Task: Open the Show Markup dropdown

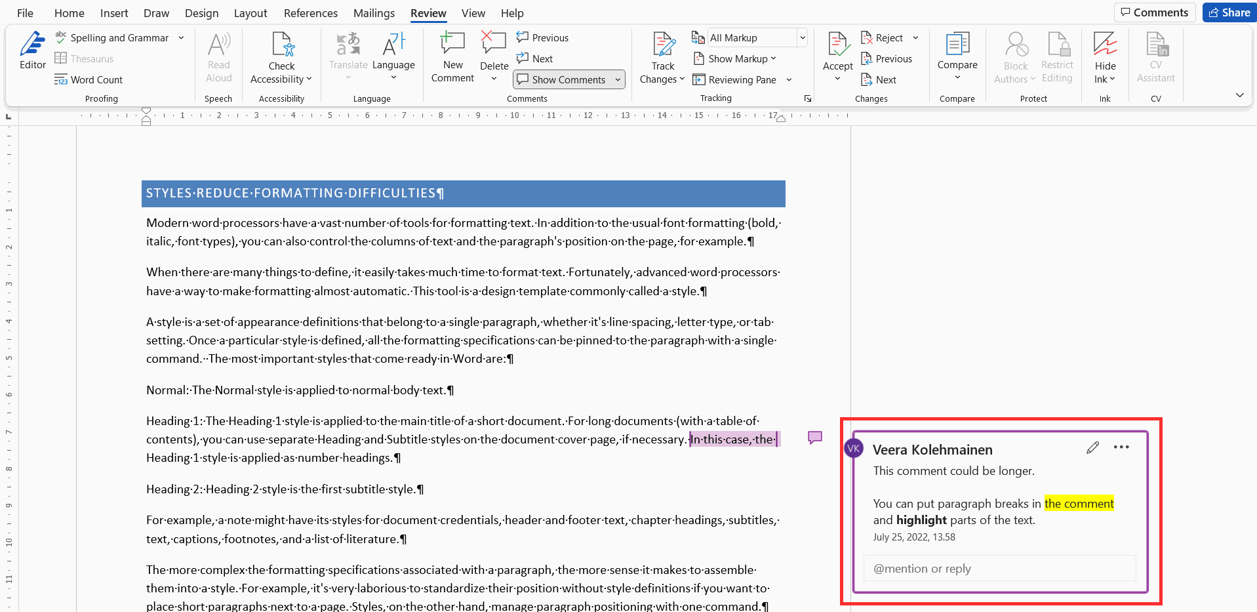Action: [735, 58]
